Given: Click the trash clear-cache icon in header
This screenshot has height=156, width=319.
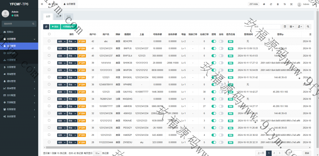Looking at the screenshot, I should (278, 4).
